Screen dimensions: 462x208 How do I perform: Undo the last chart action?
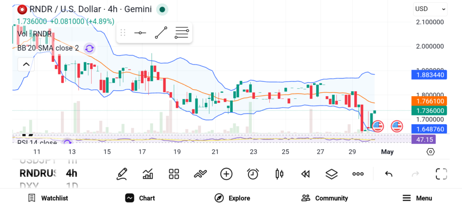388,174
